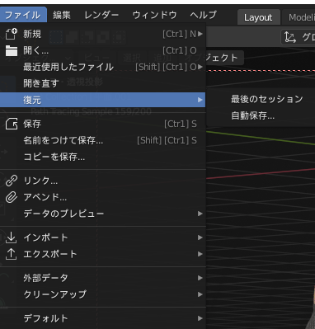
Task: Choose 最近使用したファイル entry
Action: coord(103,67)
